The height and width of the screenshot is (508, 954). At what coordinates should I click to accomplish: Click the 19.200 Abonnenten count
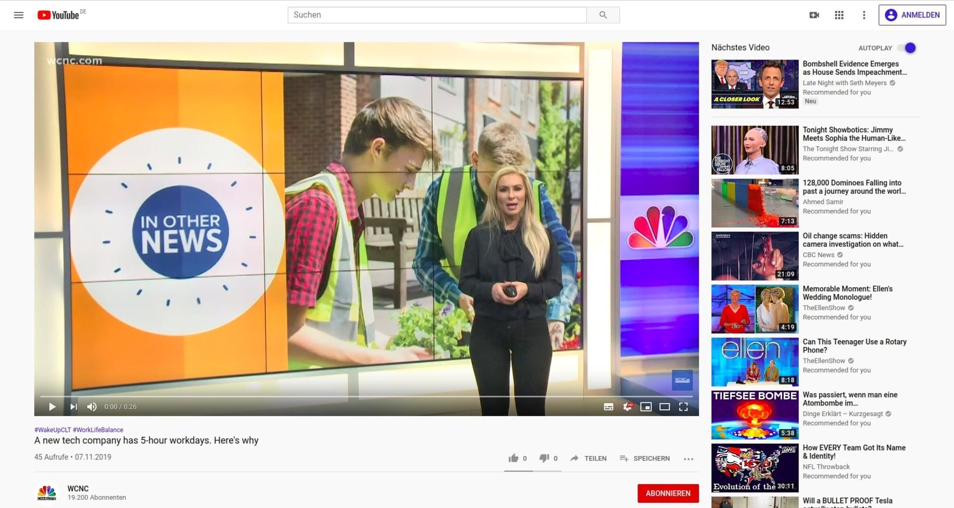(x=97, y=498)
